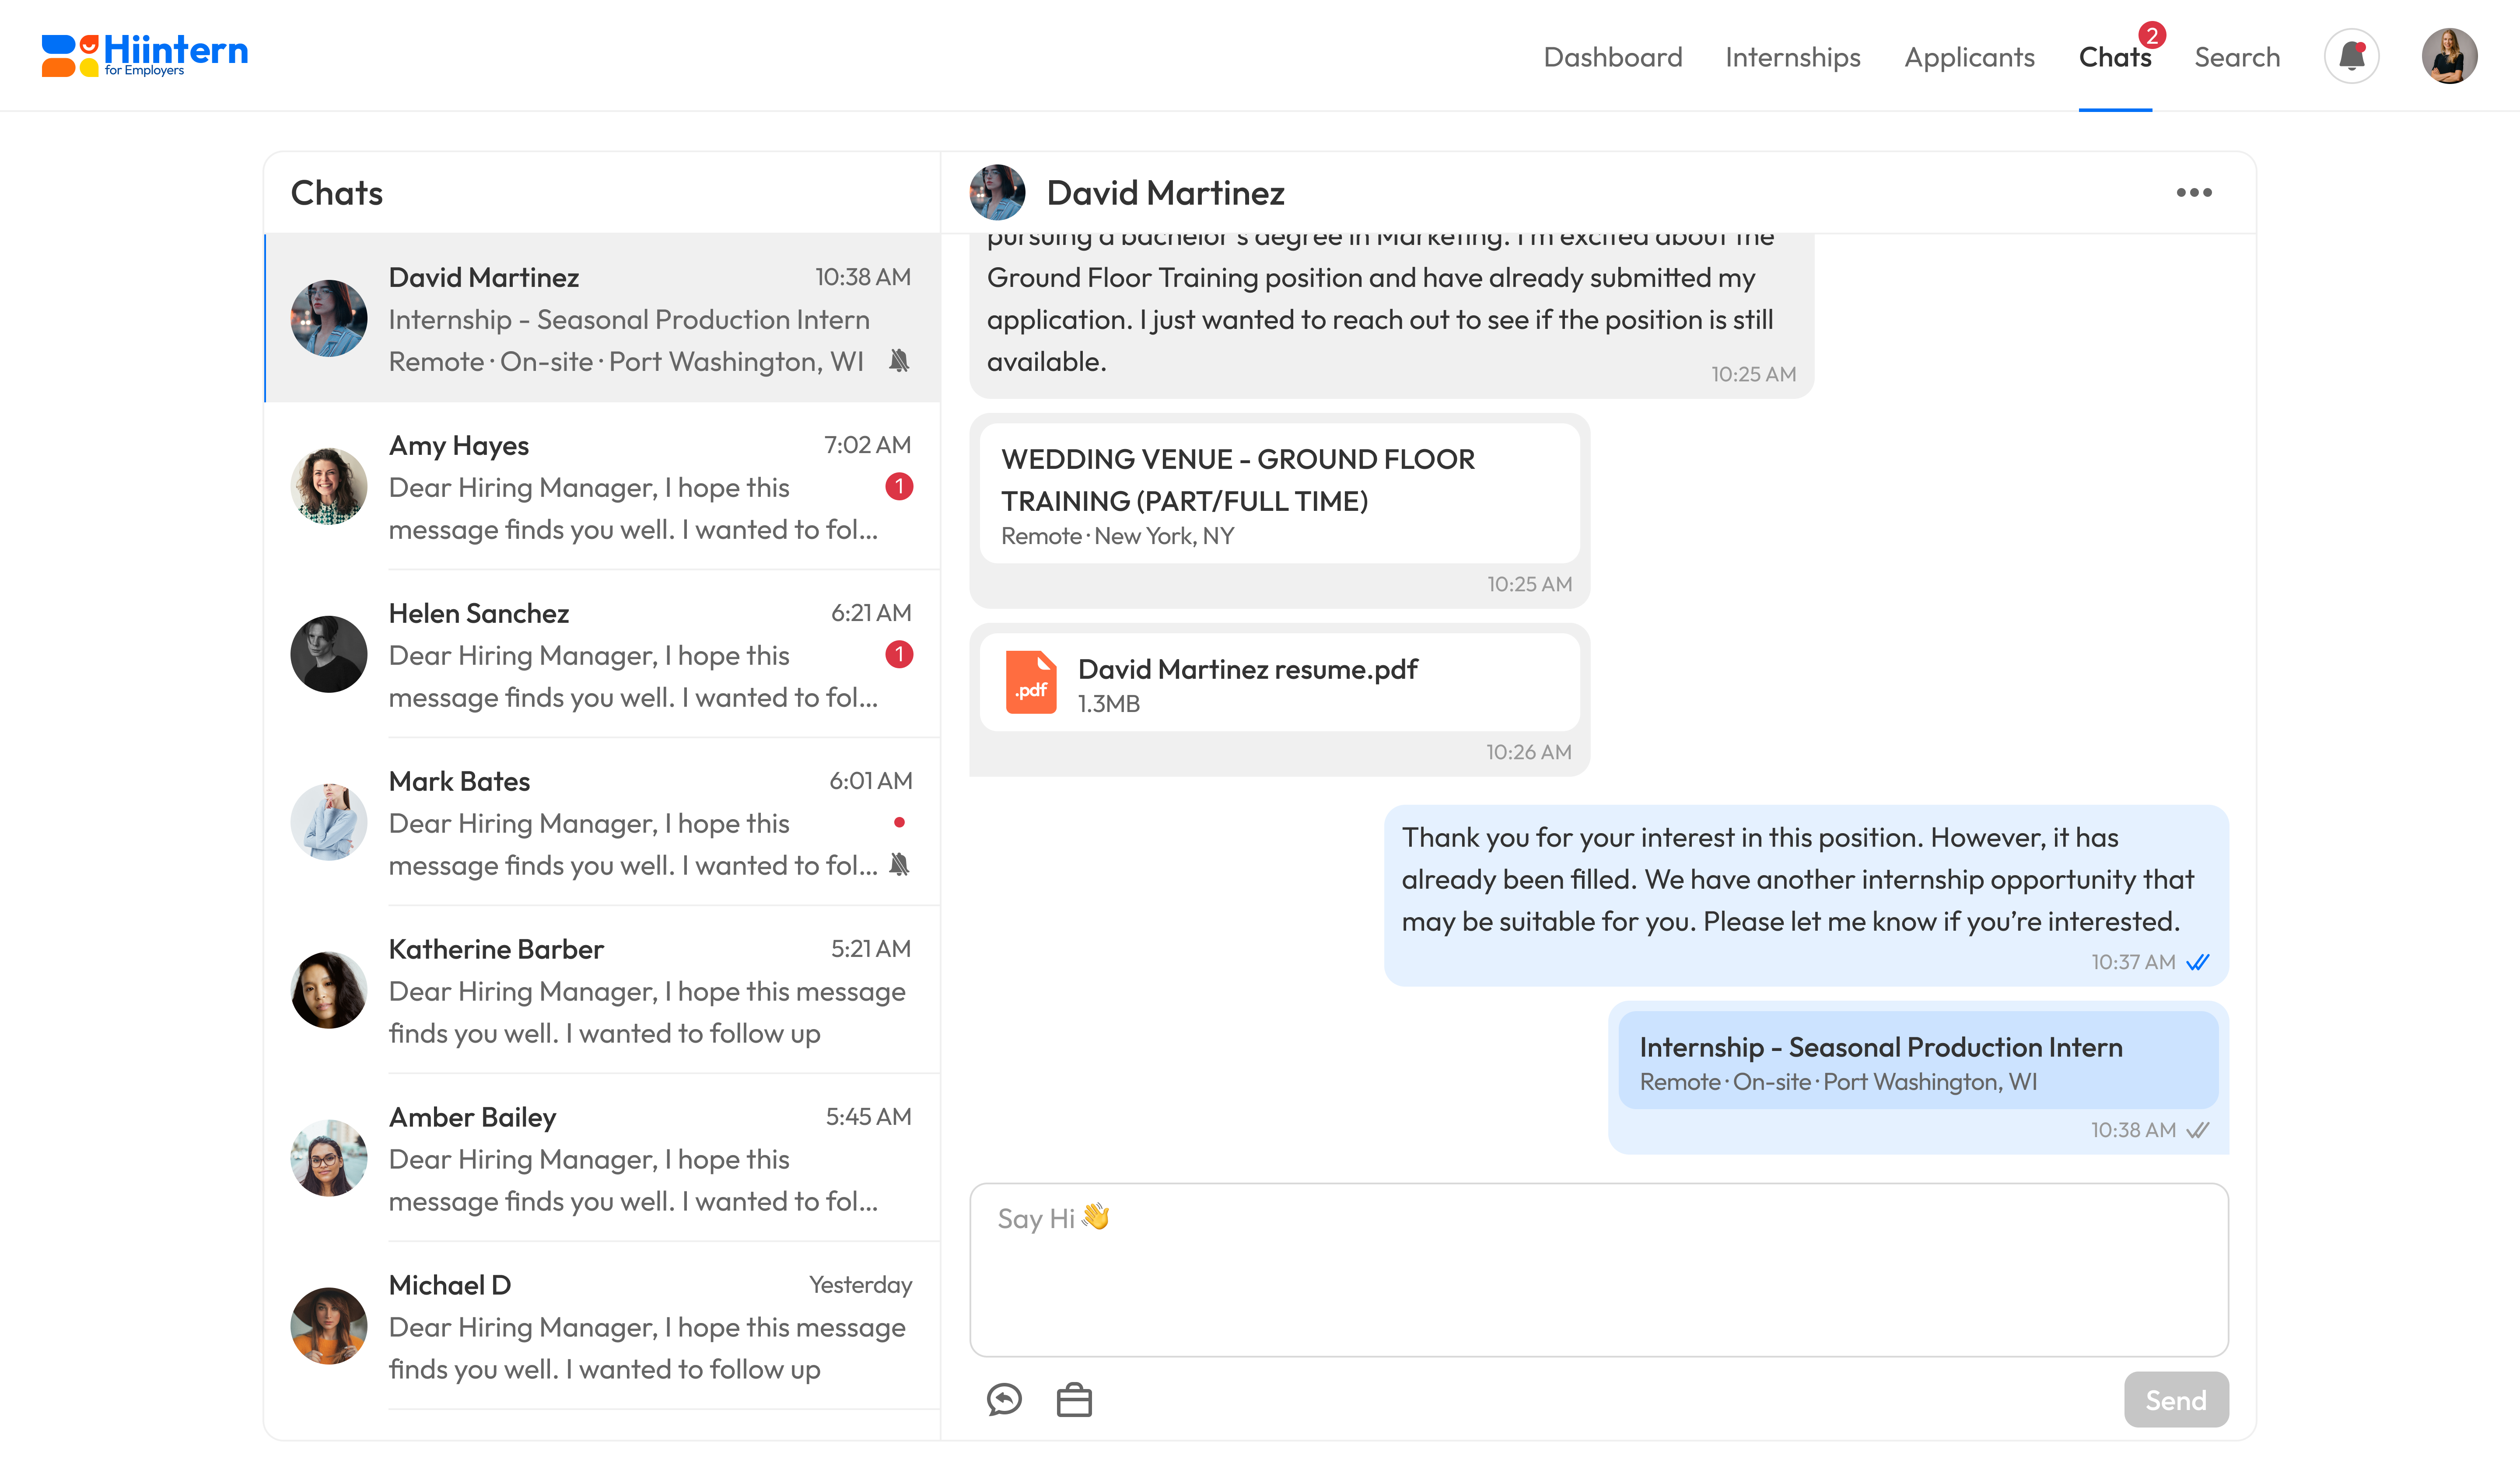Open the user profile avatar menu

[x=2449, y=56]
